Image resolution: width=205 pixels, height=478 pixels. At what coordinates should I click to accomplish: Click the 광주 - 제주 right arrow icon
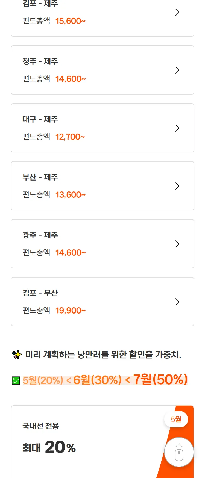177,244
